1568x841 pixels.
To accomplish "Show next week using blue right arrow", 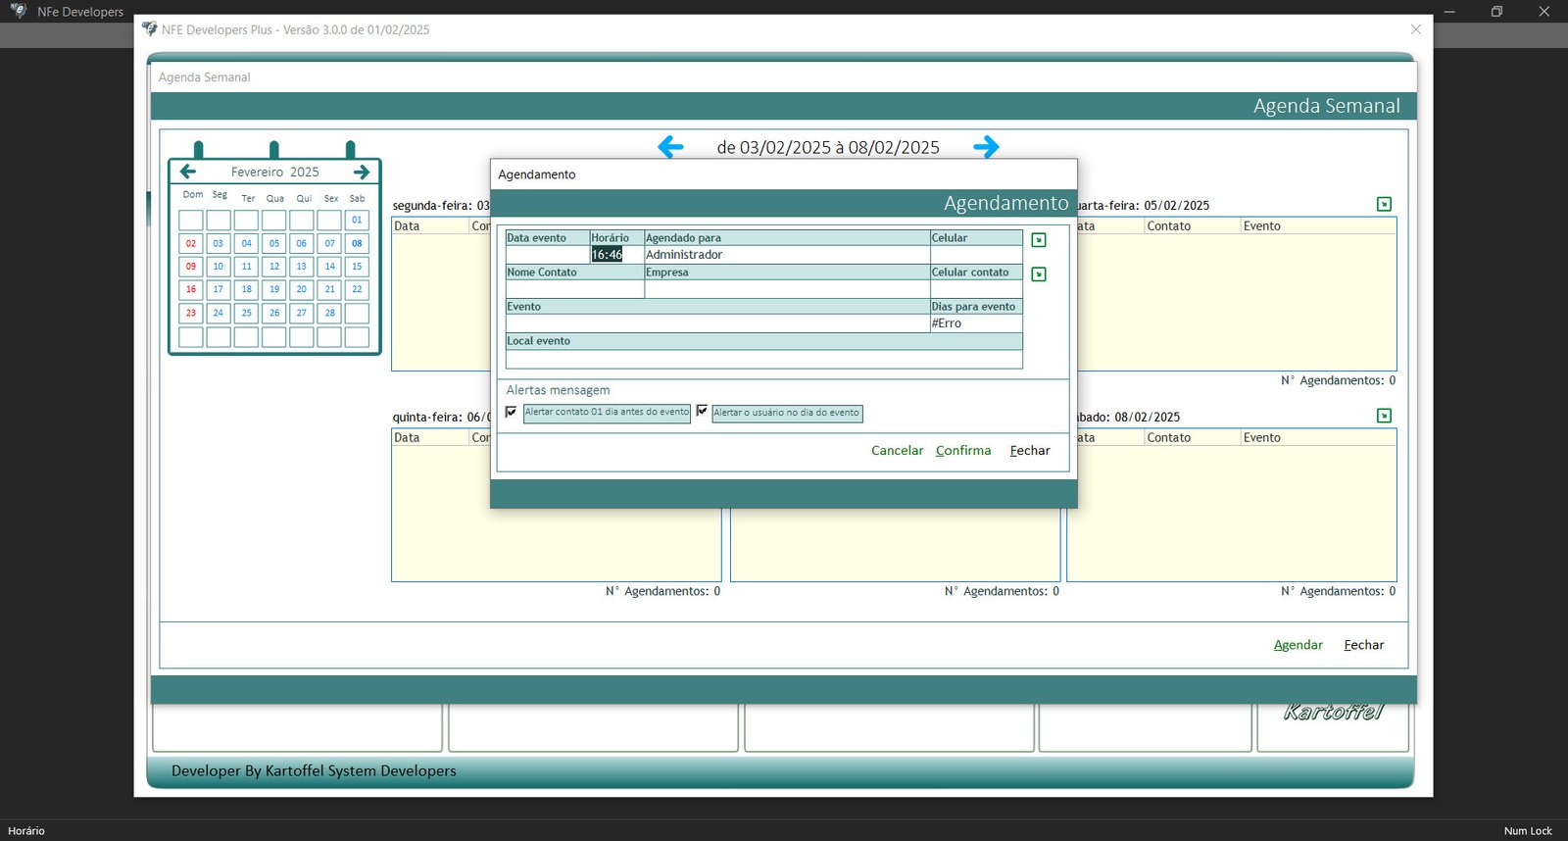I will [986, 147].
